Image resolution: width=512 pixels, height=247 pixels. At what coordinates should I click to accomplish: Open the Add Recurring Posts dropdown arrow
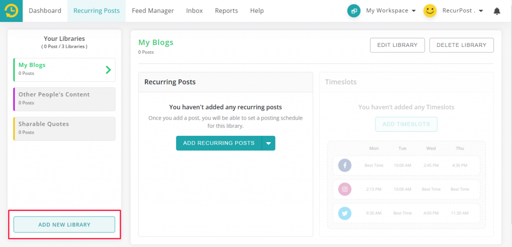tap(268, 143)
